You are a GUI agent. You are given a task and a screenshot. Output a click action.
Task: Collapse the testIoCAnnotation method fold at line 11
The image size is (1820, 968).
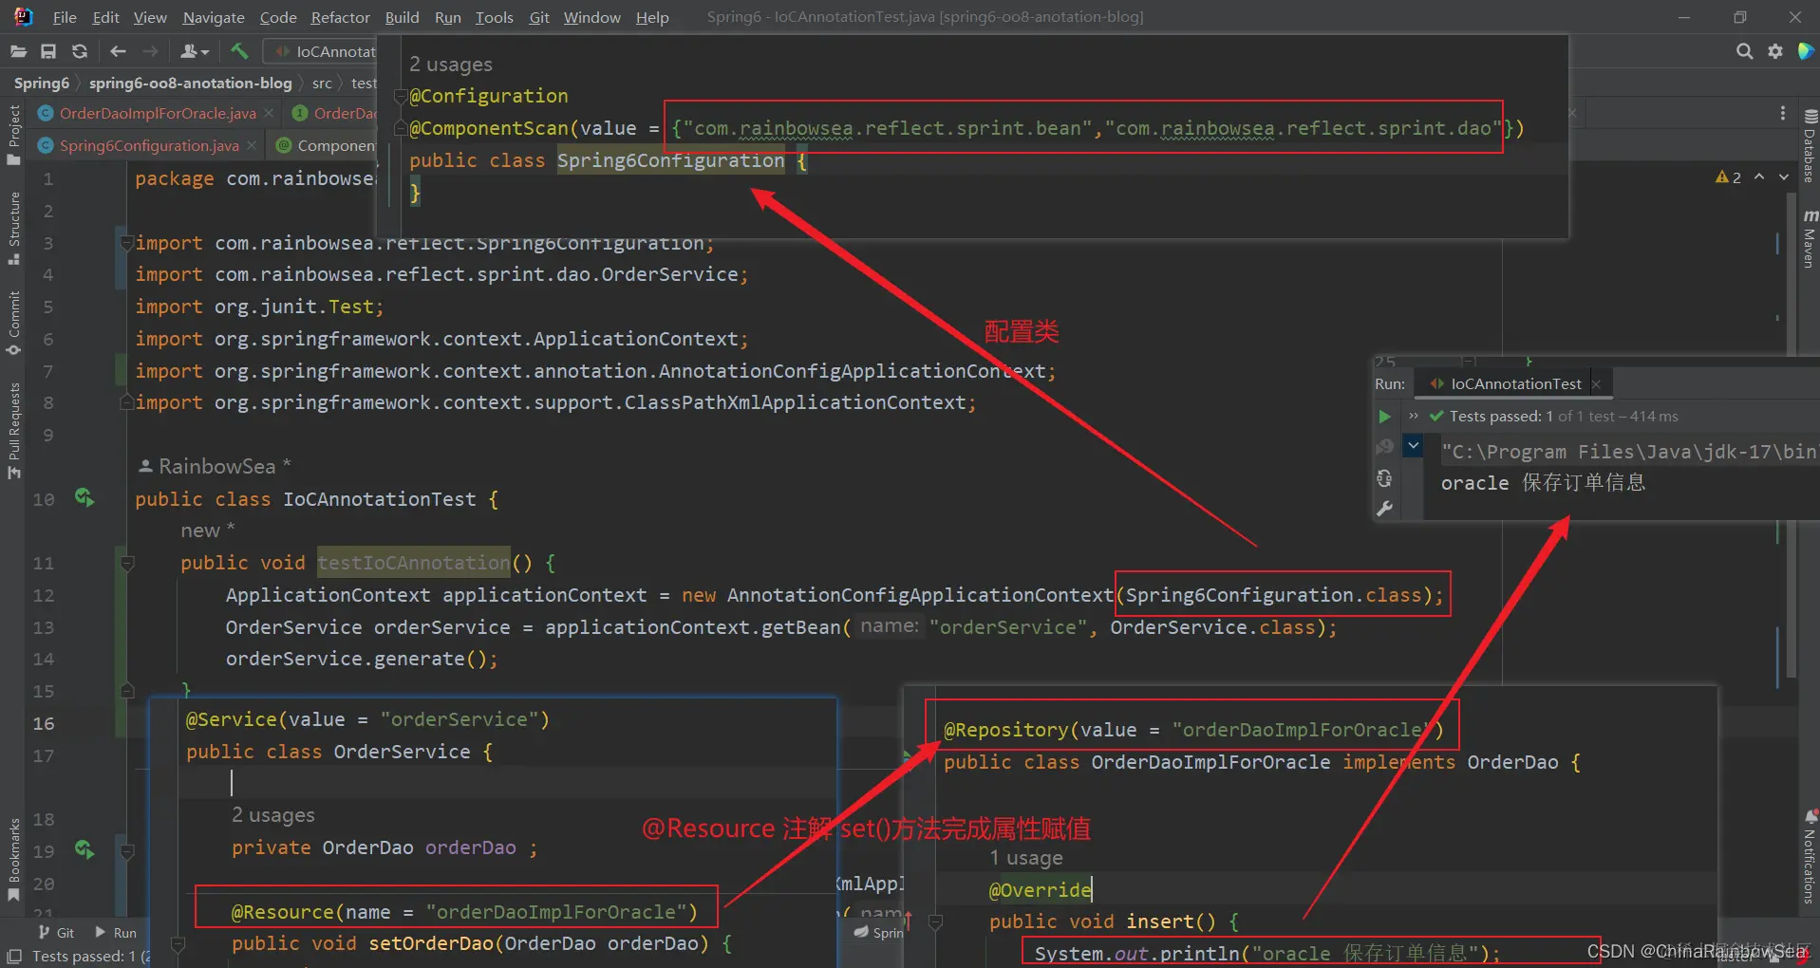pos(126,563)
